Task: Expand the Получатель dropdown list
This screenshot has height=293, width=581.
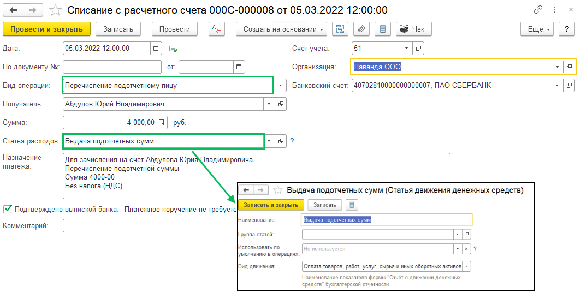Action: pyautogui.click(x=270, y=104)
